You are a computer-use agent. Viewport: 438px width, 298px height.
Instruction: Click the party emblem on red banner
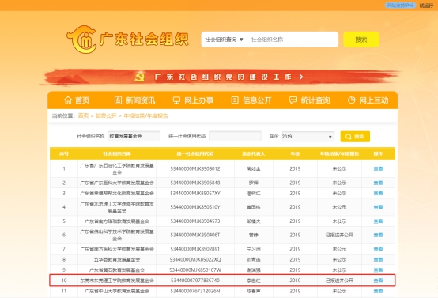(x=140, y=77)
